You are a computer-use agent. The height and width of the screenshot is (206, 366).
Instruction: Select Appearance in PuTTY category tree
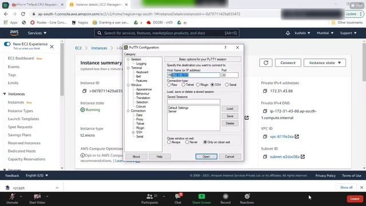(x=144, y=89)
